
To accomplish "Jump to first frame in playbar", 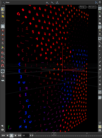I will tap(3, 135).
